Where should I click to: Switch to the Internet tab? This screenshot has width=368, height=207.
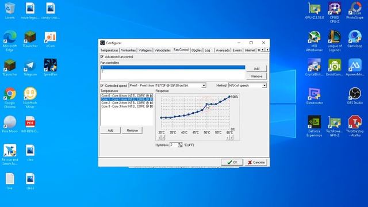pyautogui.click(x=250, y=50)
